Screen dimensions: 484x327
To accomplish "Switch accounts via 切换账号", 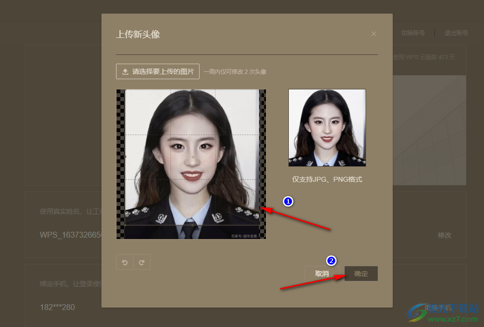I will pyautogui.click(x=413, y=33).
